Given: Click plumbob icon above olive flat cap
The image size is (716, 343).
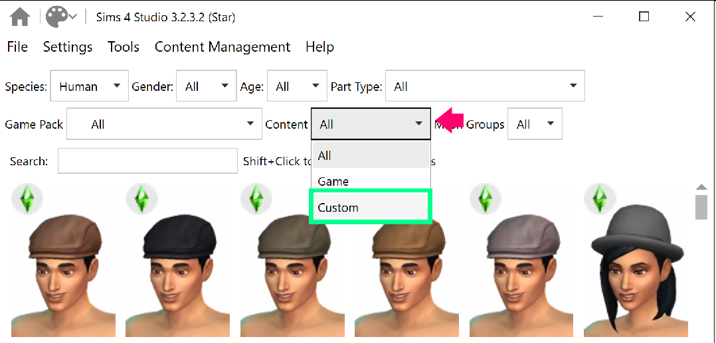Looking at the screenshot, I should point(256,199).
